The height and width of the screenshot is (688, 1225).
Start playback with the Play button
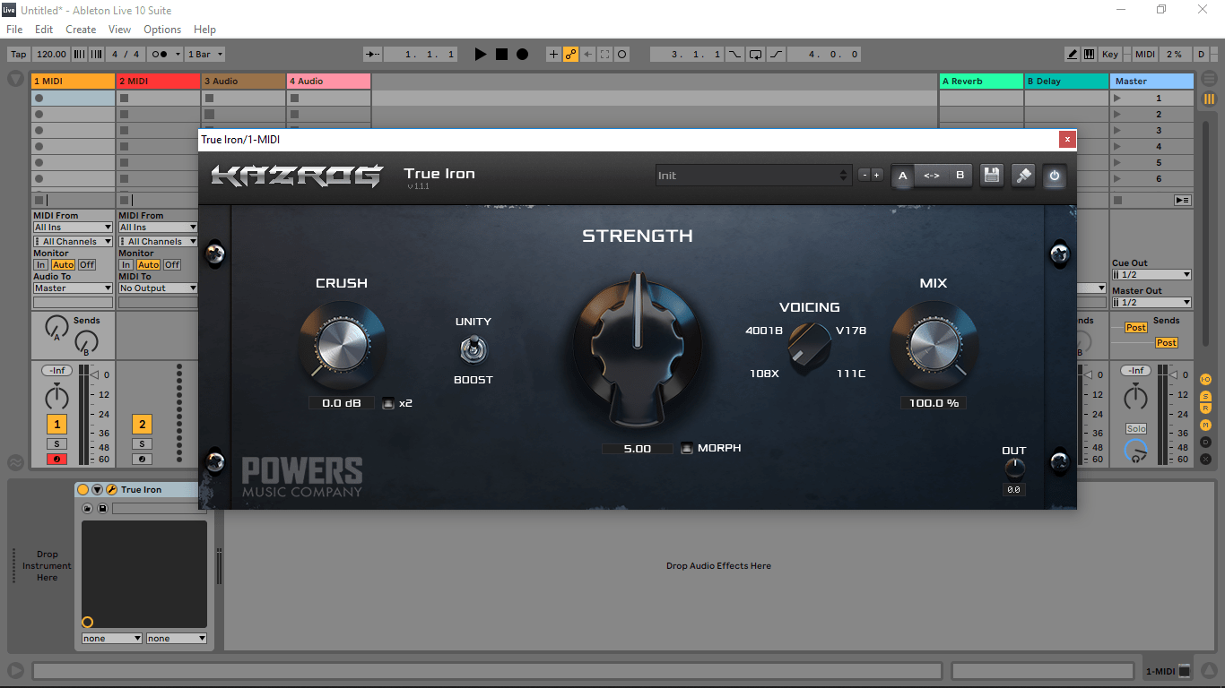point(481,54)
